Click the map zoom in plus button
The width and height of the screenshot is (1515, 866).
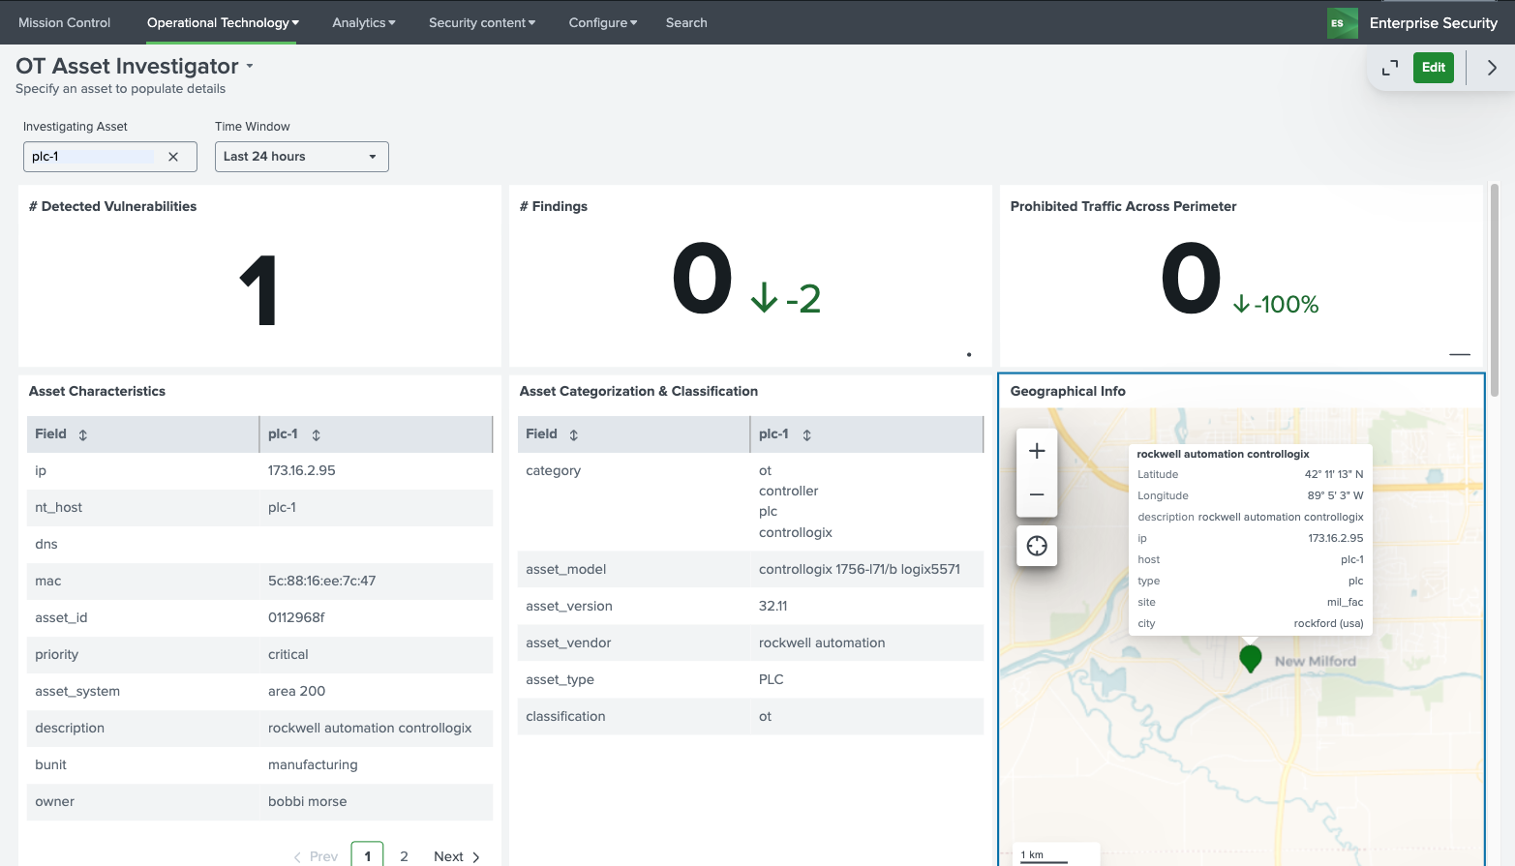click(x=1037, y=451)
